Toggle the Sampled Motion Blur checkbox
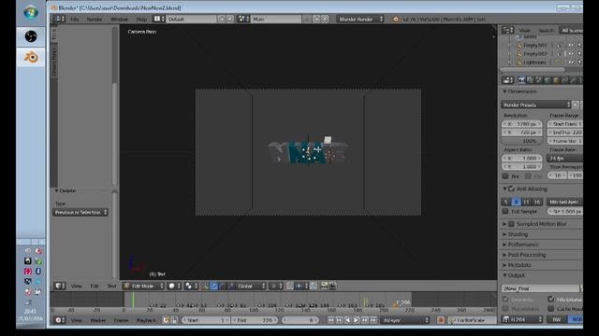The height and width of the screenshot is (336, 599). point(512,224)
